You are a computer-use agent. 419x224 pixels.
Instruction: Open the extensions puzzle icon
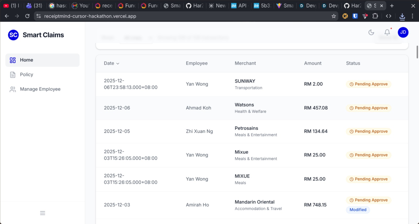pyautogui.click(x=375, y=16)
